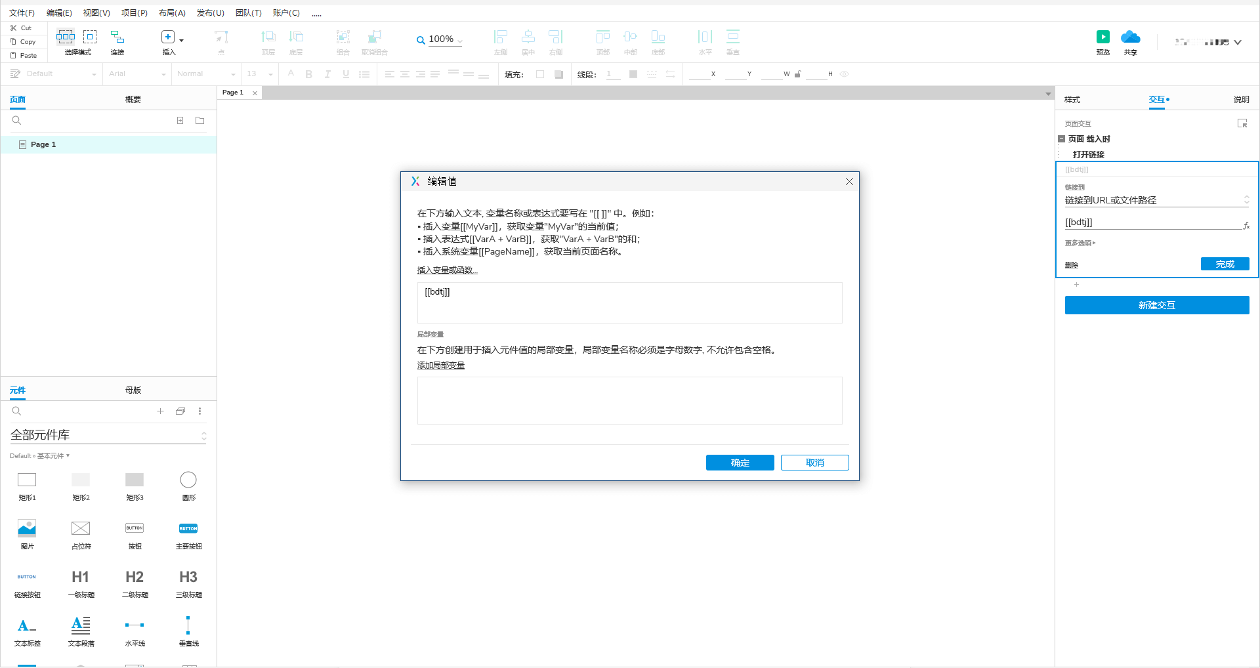Image resolution: width=1260 pixels, height=668 pixels.
Task: Click the fx icon next to [[bdtj]]
Action: [1246, 225]
